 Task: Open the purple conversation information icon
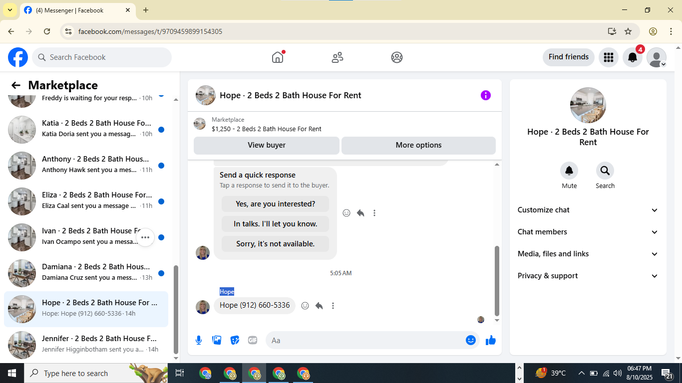[x=486, y=95]
